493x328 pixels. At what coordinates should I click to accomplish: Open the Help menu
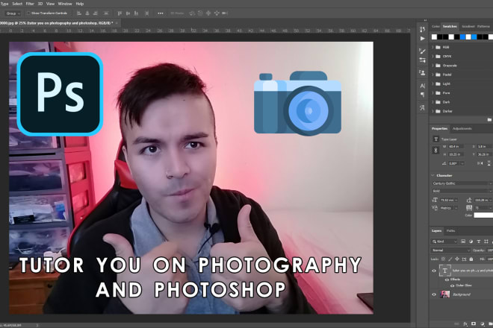click(79, 4)
